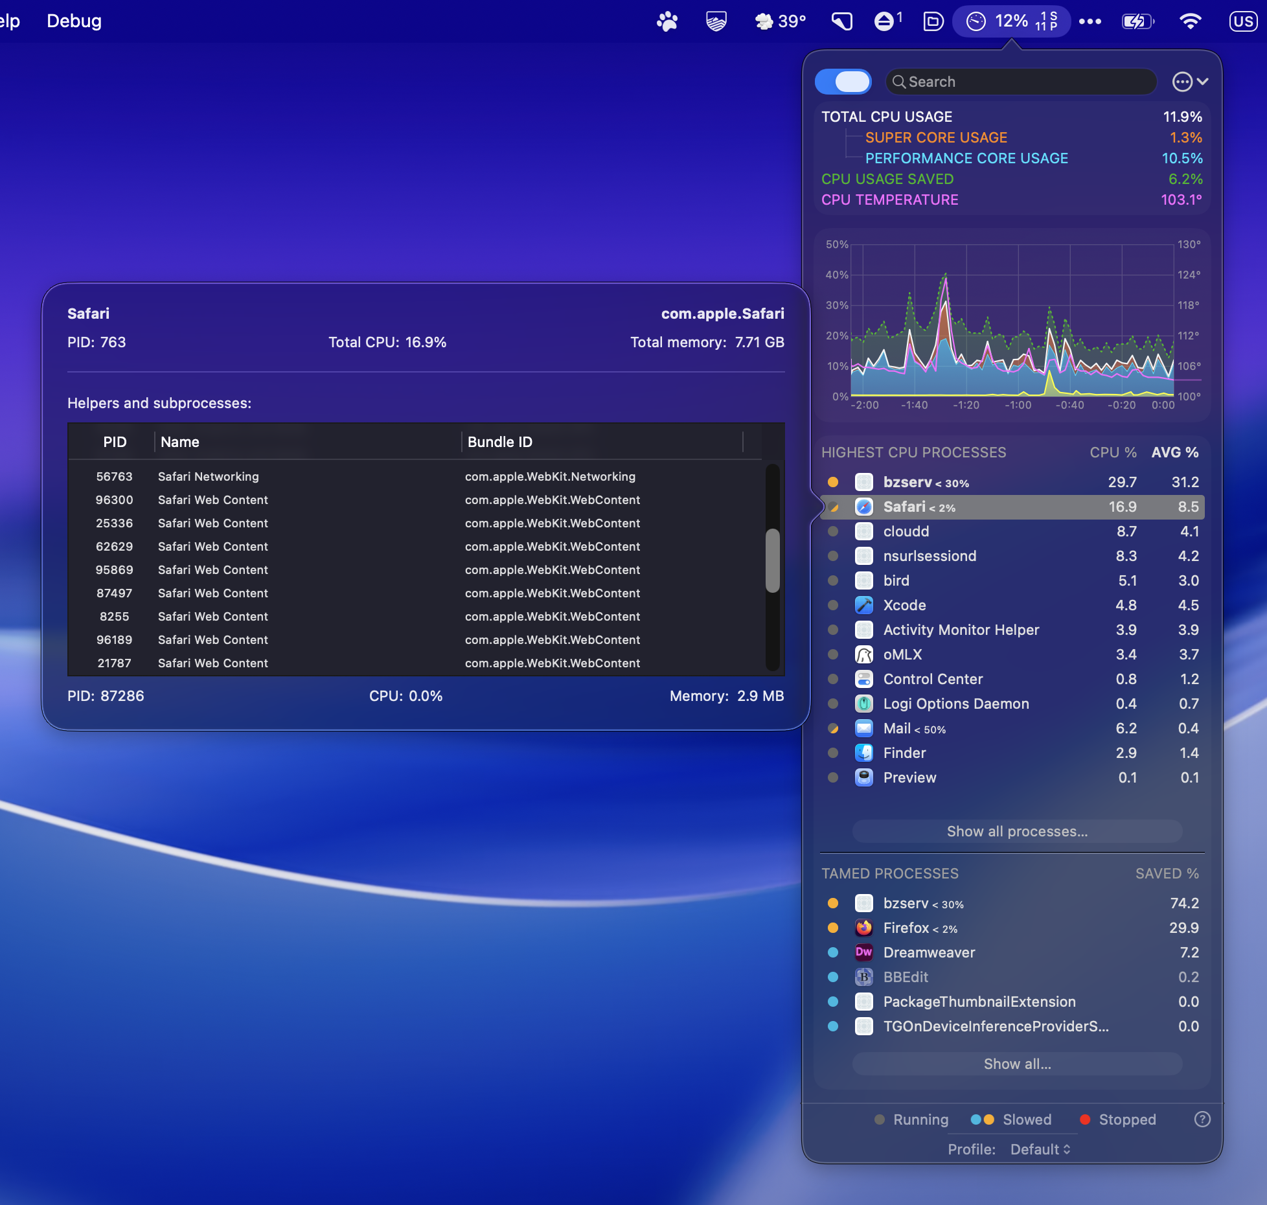The width and height of the screenshot is (1267, 1205).
Task: Open the Debug menu
Action: pos(74,21)
